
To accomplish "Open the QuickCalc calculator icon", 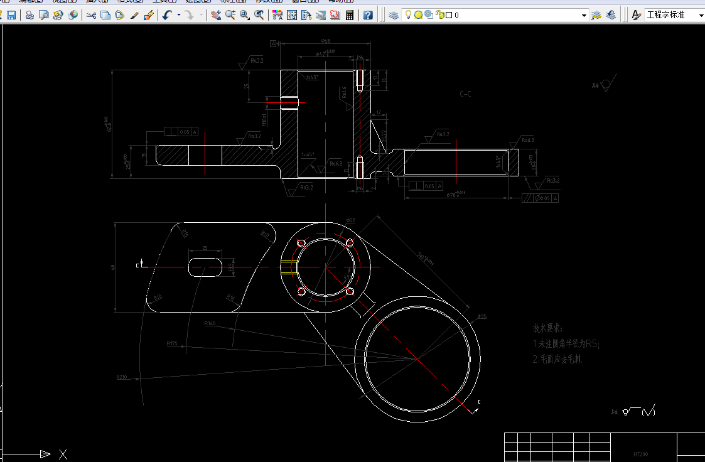I will pyautogui.click(x=349, y=15).
